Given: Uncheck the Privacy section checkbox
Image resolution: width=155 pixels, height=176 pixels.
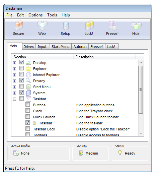Looking at the screenshot, I should pyautogui.click(x=21, y=80).
